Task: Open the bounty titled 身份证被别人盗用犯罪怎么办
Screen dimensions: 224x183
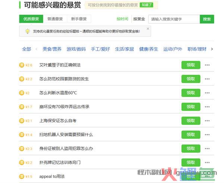Action: (x=66, y=148)
